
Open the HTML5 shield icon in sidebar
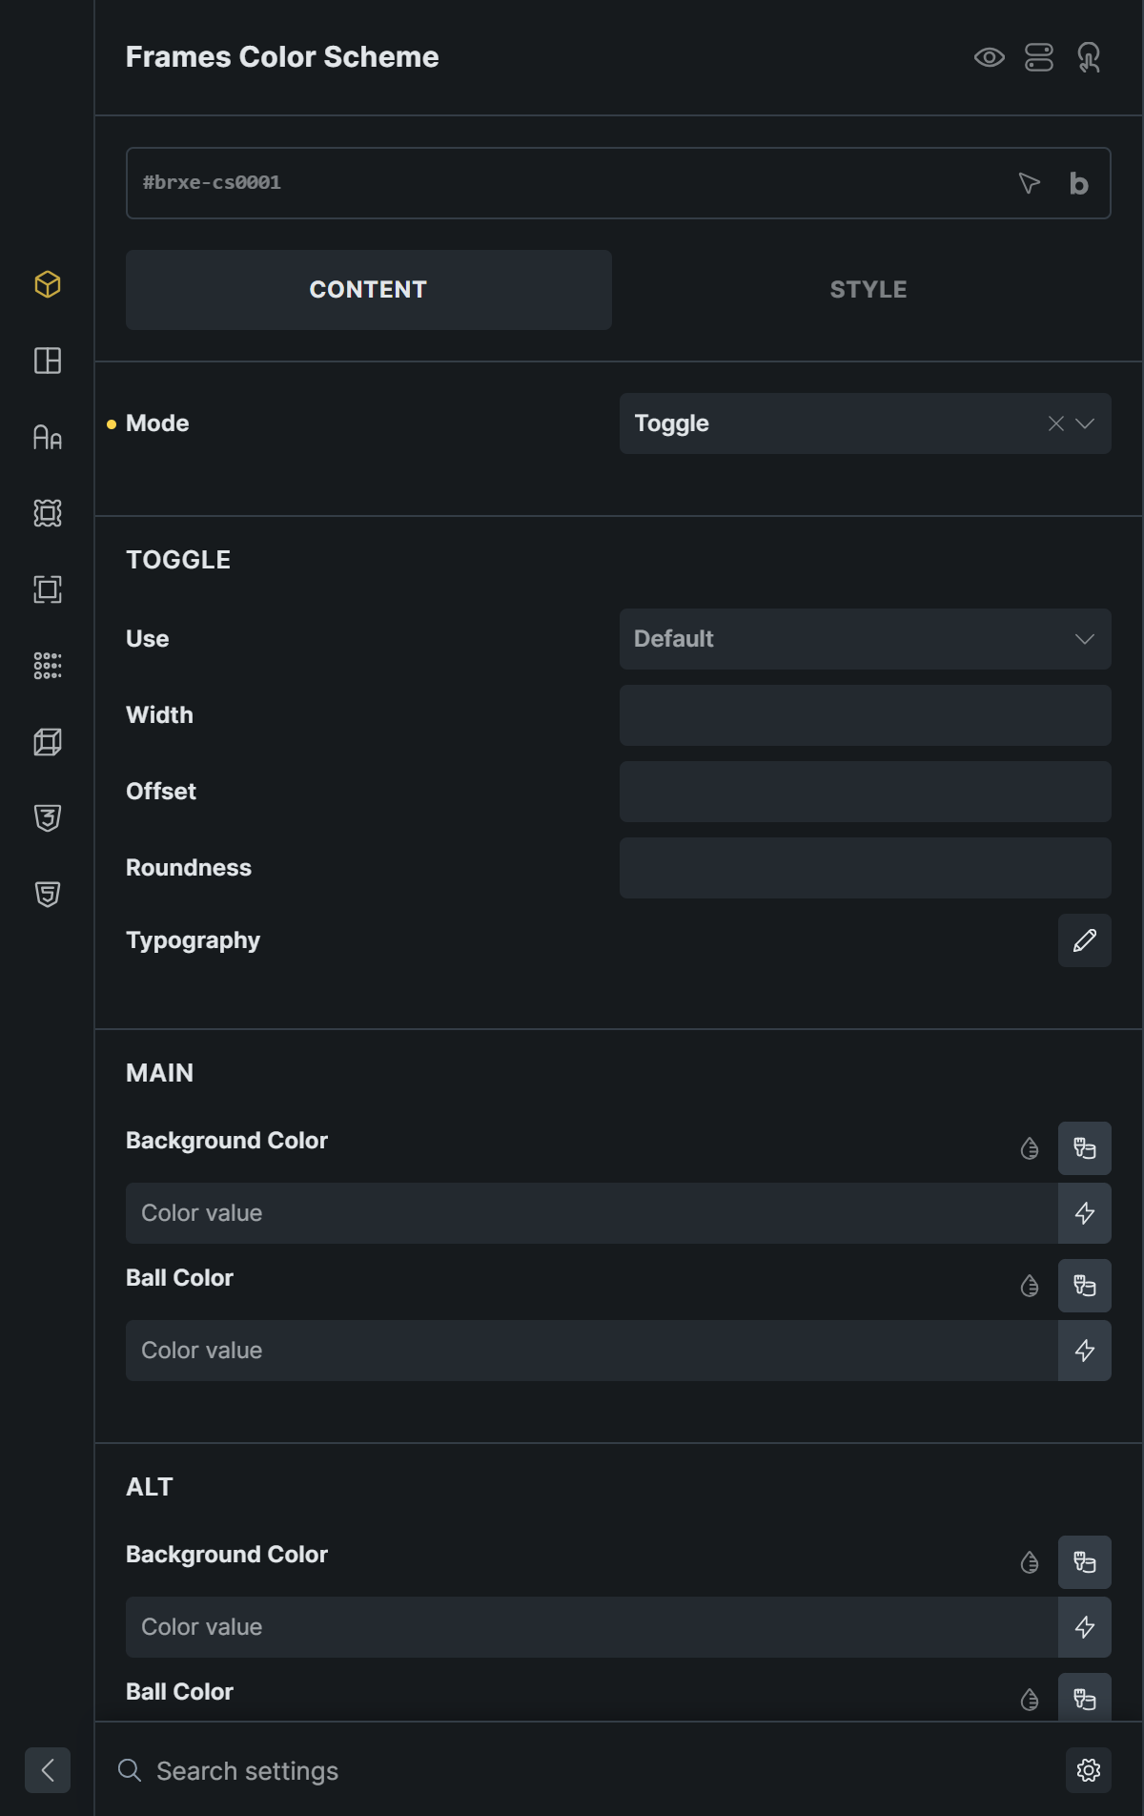48,895
